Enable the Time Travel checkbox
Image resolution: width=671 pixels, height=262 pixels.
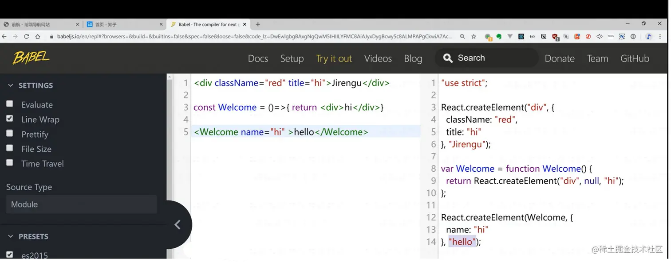(9, 162)
